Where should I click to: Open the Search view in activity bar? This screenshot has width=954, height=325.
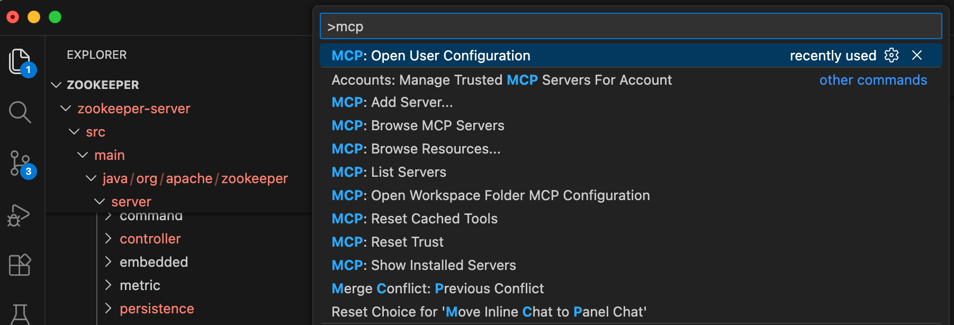(20, 112)
